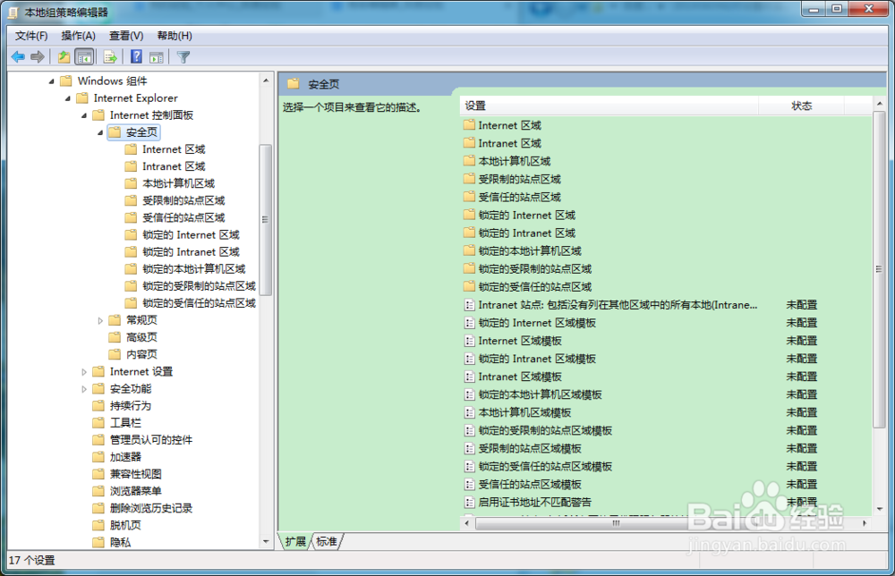Click the Back arrow toolbar icon
Viewport: 895px width, 576px height.
point(18,57)
